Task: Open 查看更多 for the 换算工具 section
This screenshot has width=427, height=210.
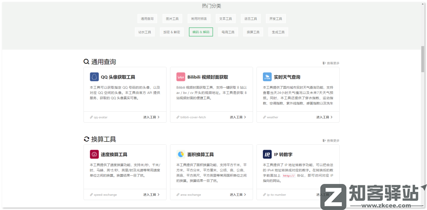Action: click(331, 141)
